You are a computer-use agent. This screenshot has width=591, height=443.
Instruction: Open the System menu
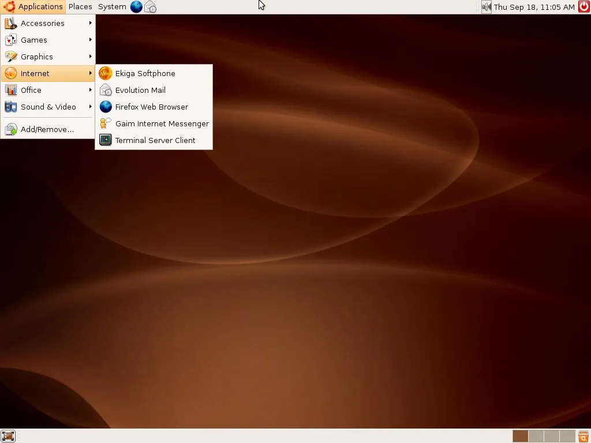(x=112, y=7)
